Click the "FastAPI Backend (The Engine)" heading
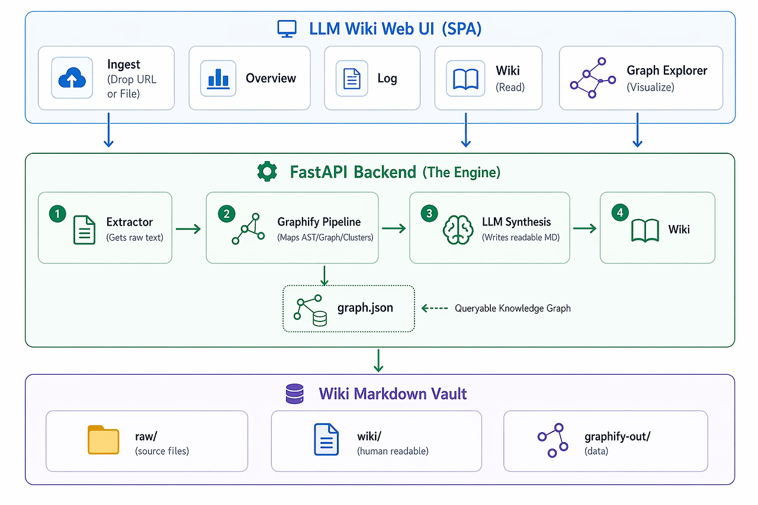 pyautogui.click(x=396, y=172)
